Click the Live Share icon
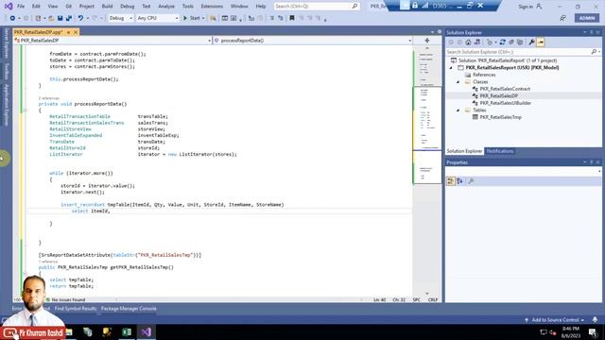Viewport: 605px width, 340px height. tap(562, 18)
